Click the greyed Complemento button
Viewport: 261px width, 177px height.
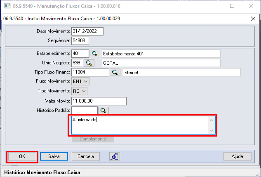pyautogui.click(x=93, y=139)
